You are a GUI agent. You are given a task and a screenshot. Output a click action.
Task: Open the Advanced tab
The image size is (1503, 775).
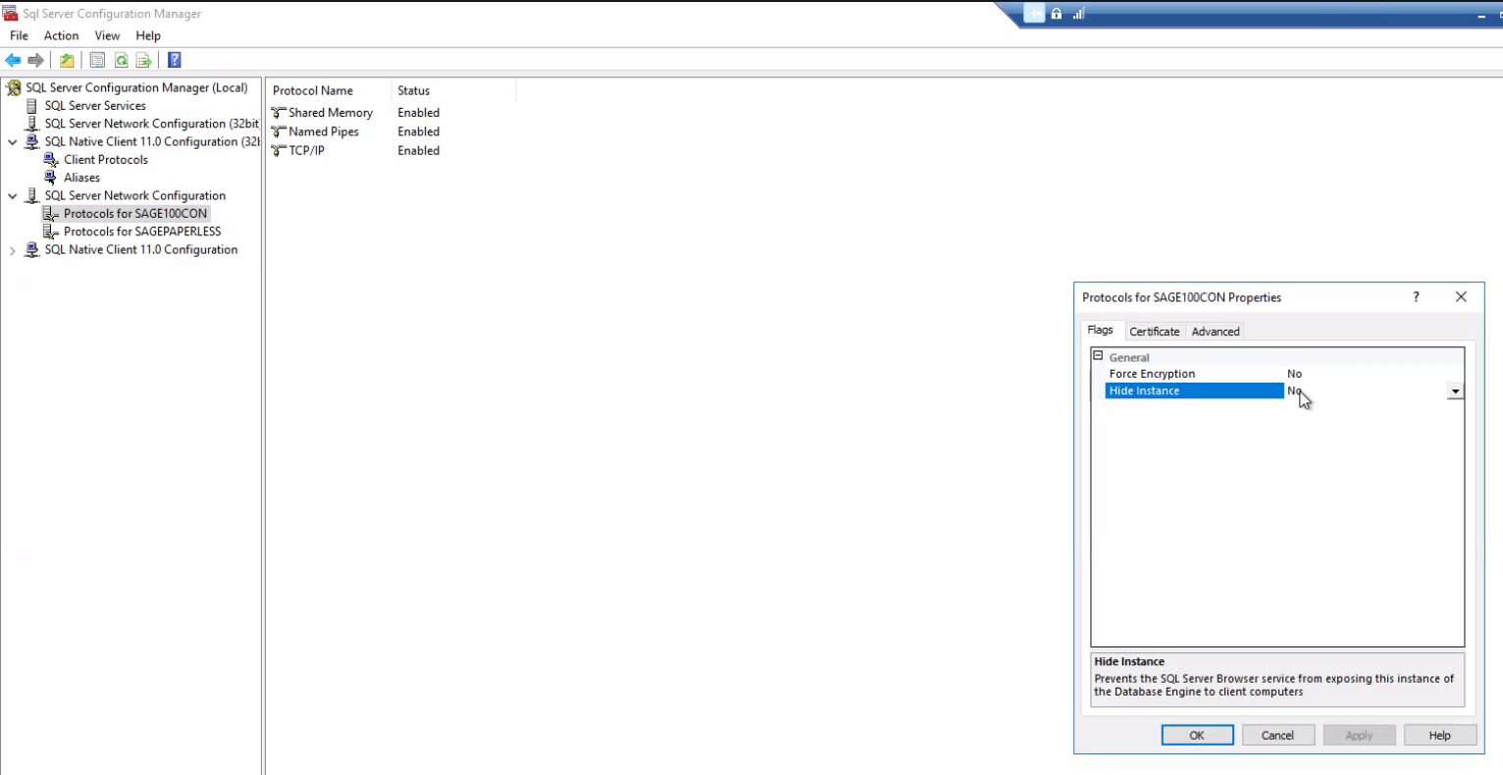1215,332
